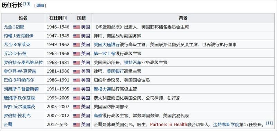277x131 pixels.
Task: Open footnote reference [11] in last row
Action: point(269,123)
